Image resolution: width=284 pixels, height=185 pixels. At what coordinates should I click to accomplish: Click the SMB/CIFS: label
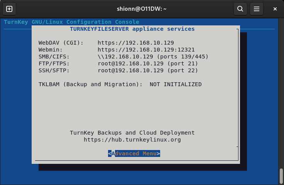pos(54,57)
